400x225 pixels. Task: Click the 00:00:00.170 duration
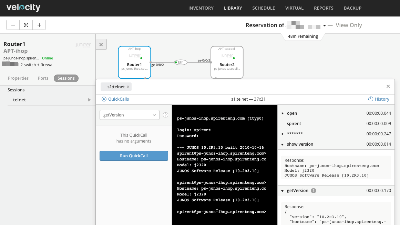(379, 191)
